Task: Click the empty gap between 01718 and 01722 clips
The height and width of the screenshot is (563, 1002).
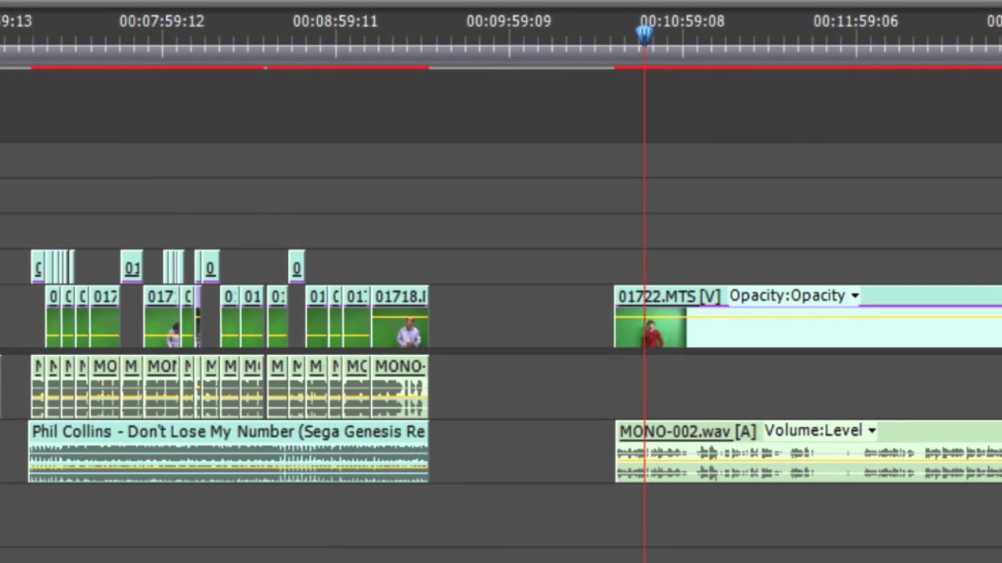Action: (521, 317)
